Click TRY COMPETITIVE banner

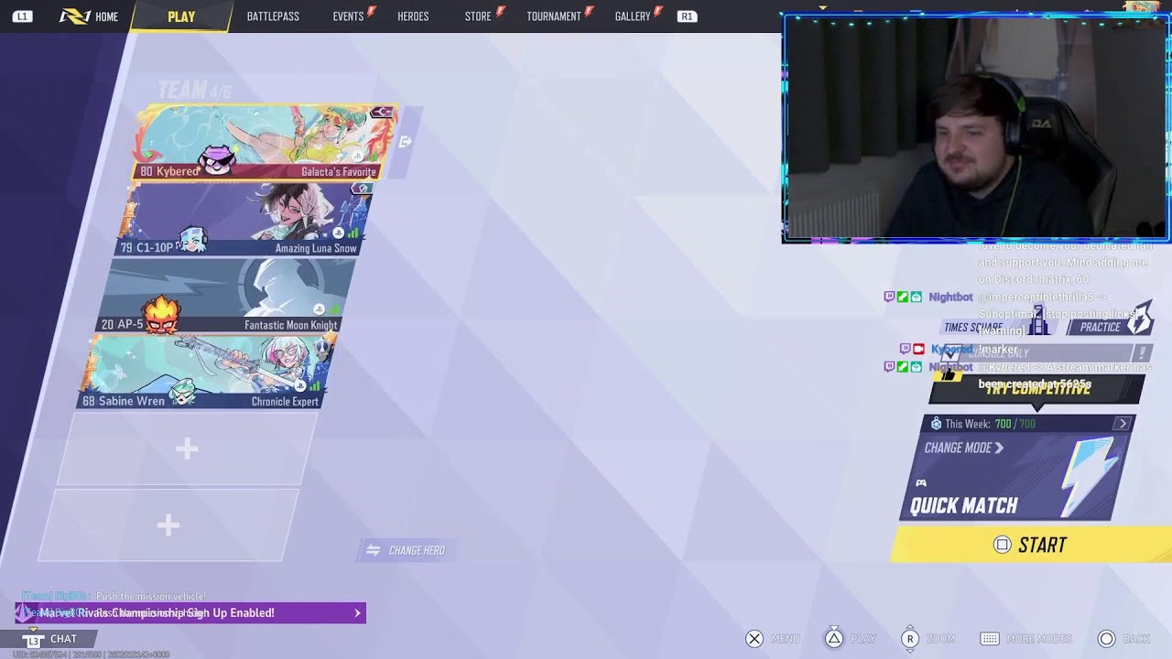click(1036, 389)
